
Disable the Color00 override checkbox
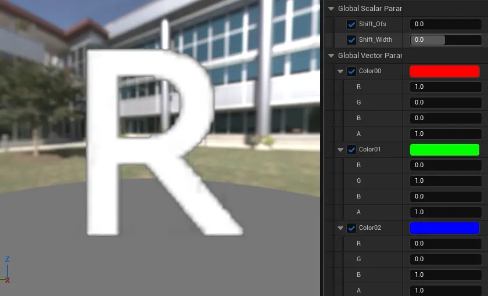click(351, 71)
